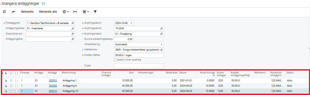Click the Behandla button
This screenshot has height=95, width=310.
coord(27,12)
